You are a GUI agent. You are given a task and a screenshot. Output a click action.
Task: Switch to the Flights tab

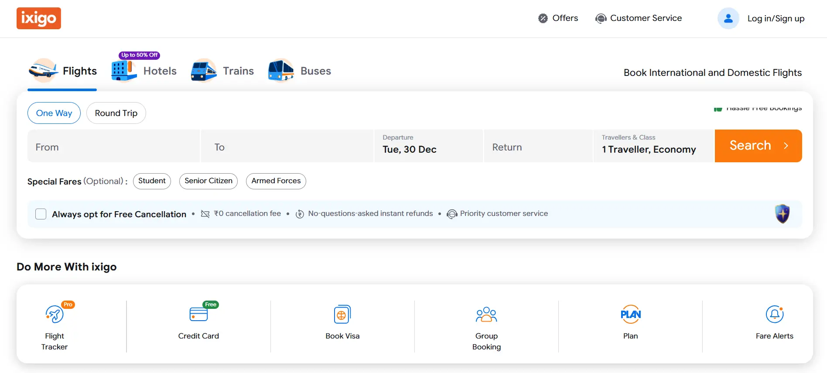coord(62,71)
